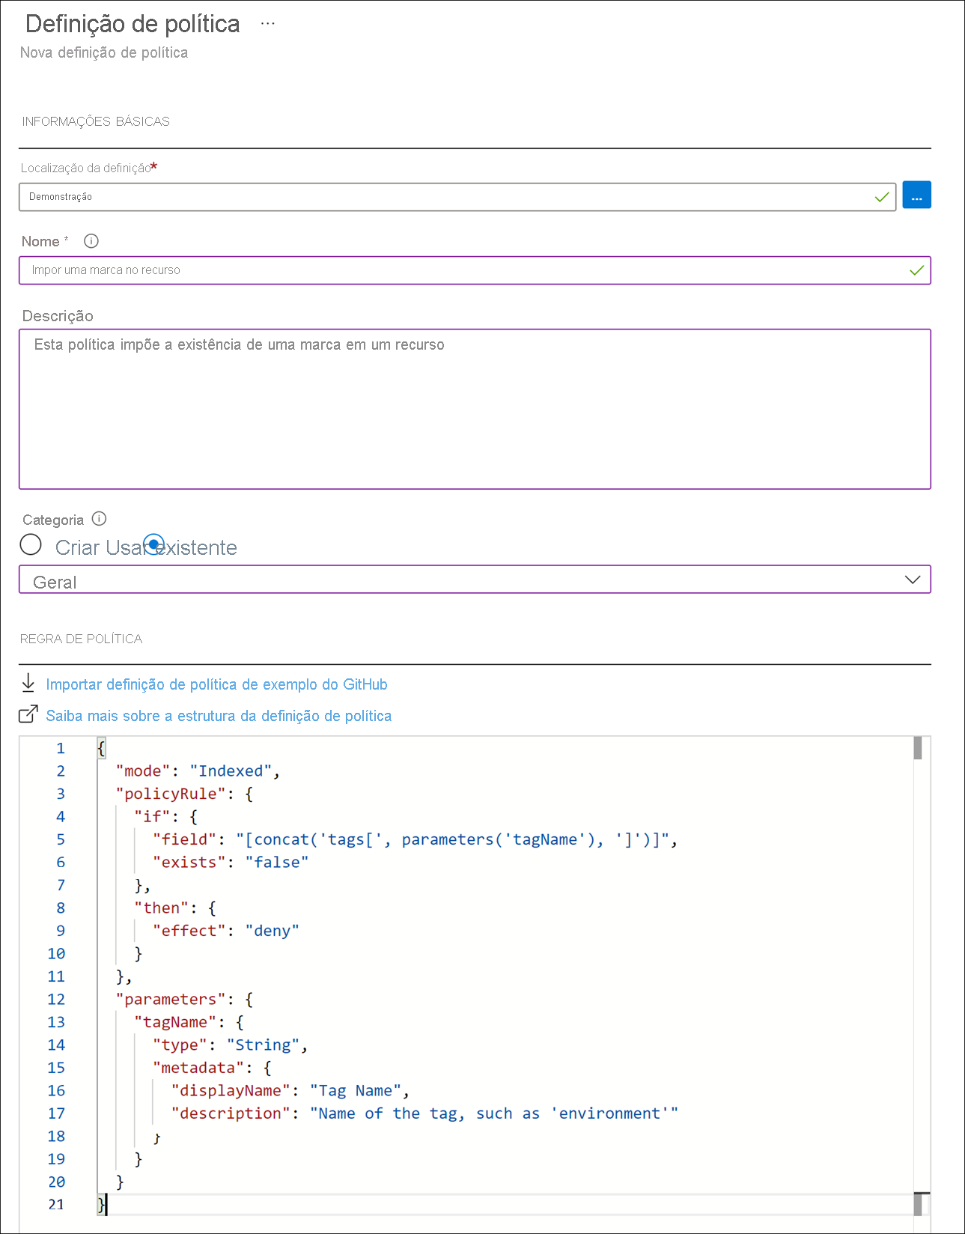Image resolution: width=965 pixels, height=1234 pixels.
Task: Click the info icon next to Categoria
Action: [x=99, y=519]
